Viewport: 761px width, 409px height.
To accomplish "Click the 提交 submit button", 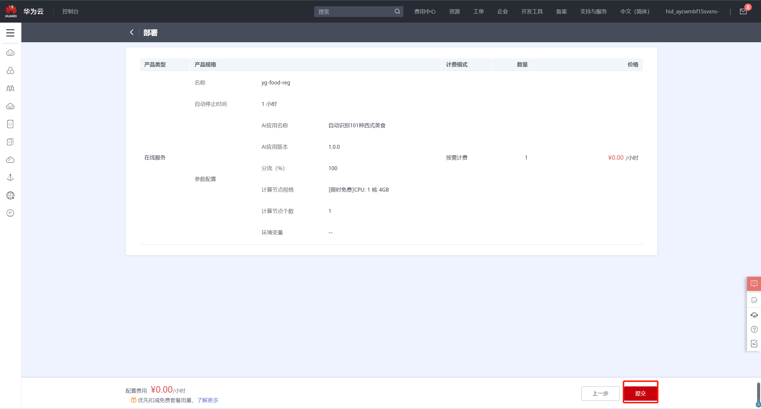I will (x=640, y=393).
